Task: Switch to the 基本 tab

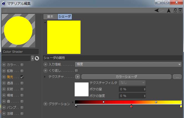Action: 50,17
